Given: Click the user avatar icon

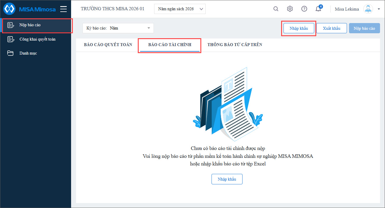Looking at the screenshot, I should click(x=368, y=9).
